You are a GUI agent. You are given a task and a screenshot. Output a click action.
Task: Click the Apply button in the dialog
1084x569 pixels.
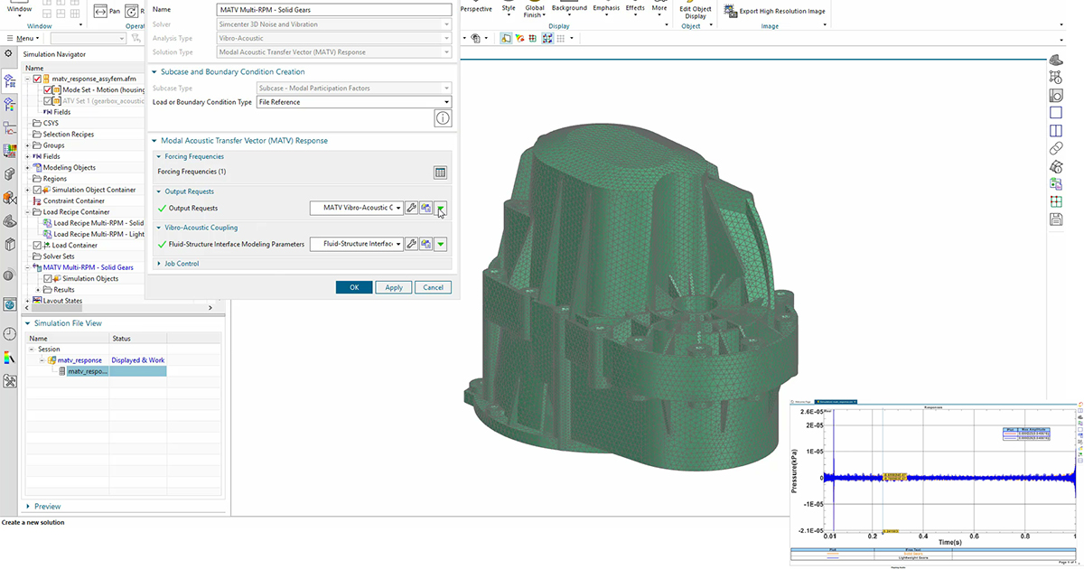click(393, 286)
